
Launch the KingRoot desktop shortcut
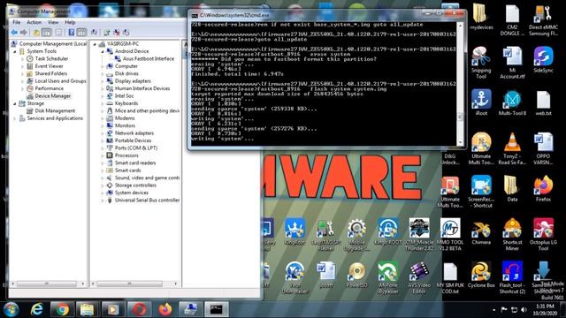click(294, 231)
